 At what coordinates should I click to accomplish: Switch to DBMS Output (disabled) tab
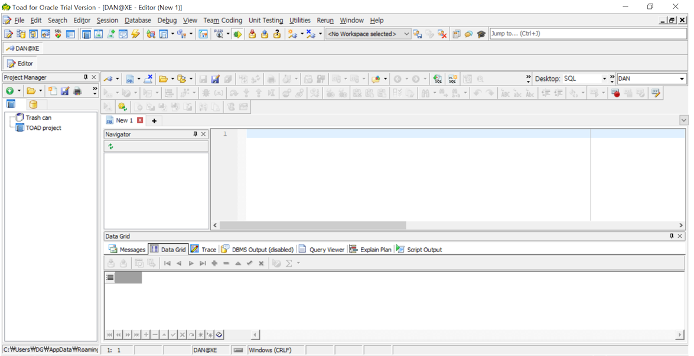point(258,249)
